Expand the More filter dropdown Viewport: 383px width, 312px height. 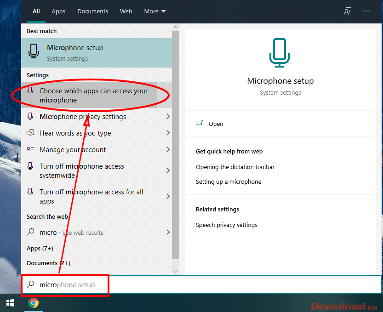[x=155, y=11]
